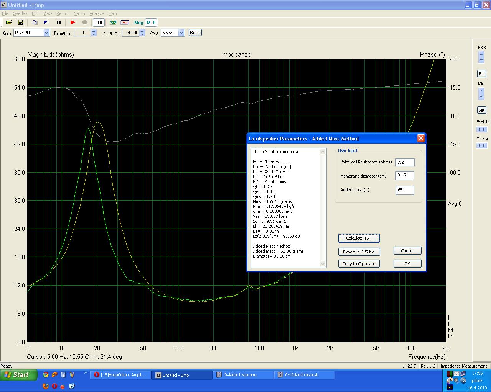The height and width of the screenshot is (392, 491).
Task: Close the Loudspeaker Parameters dialog
Action: pos(421,139)
